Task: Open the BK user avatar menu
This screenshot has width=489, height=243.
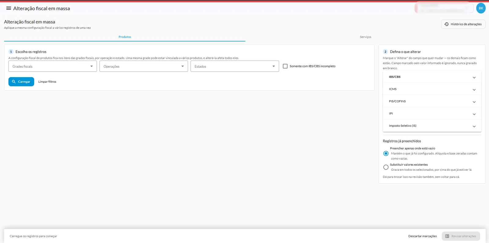Action: tap(481, 8)
